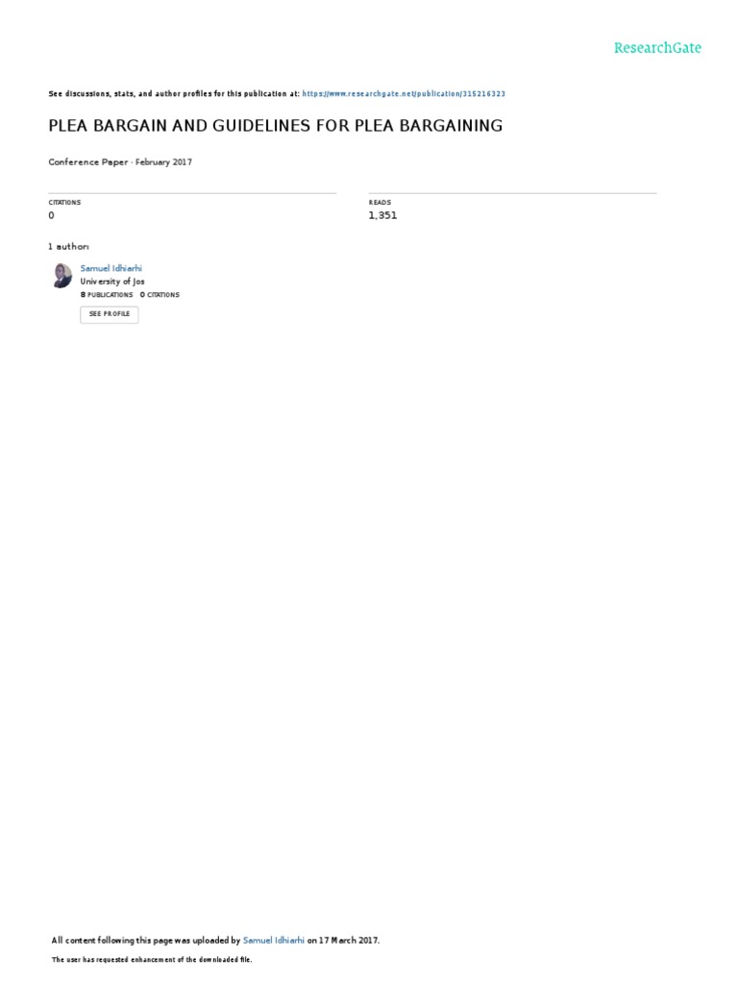Screen dimensions: 738x984
Task: Click the READS stat label
Action: (x=380, y=202)
